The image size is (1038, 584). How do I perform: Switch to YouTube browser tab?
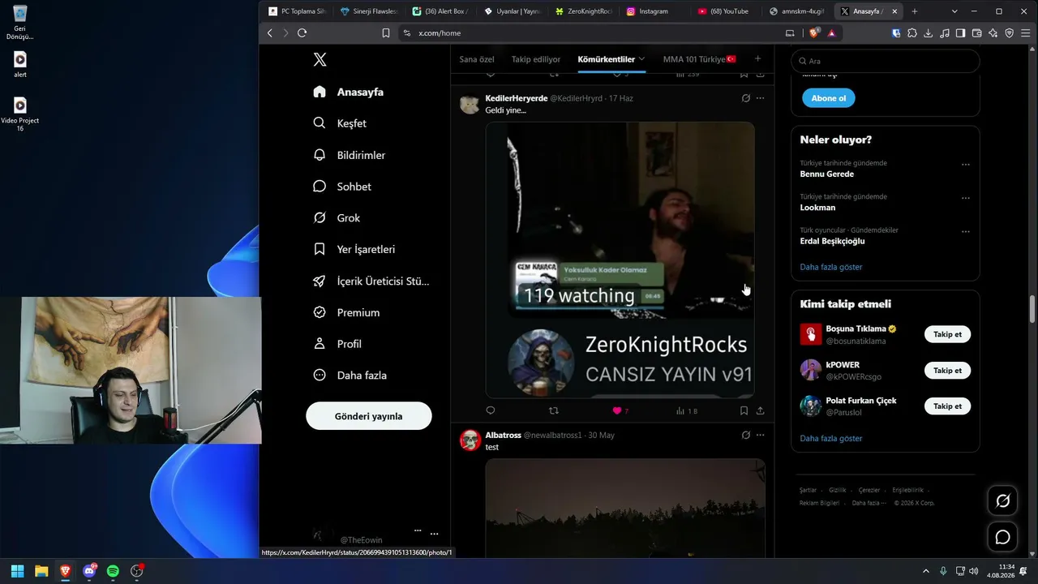(724, 11)
